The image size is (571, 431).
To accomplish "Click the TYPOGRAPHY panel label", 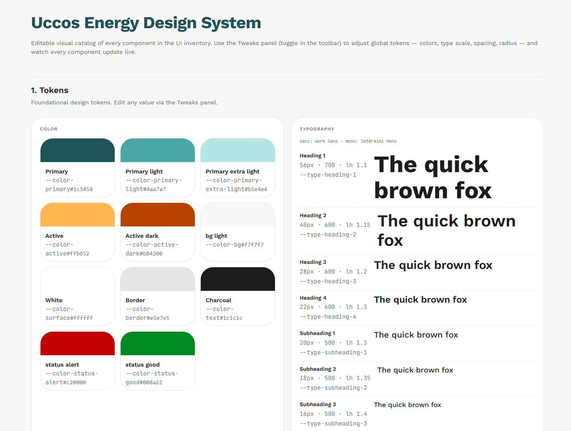I will 317,129.
